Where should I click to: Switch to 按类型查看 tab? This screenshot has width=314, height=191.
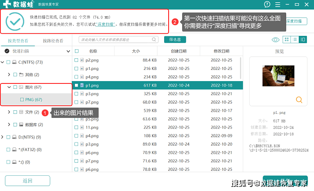pos(18,41)
